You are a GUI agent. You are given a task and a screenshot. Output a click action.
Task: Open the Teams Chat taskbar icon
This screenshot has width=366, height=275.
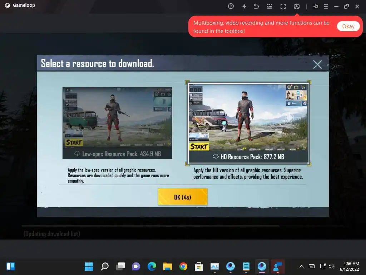pos(136,266)
